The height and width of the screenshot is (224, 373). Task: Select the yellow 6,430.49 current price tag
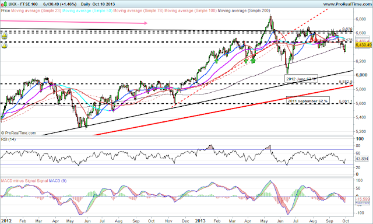364,45
